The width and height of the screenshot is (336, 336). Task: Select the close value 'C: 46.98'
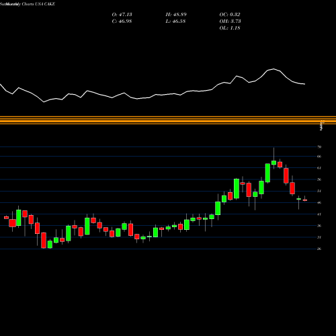pyautogui.click(x=122, y=22)
